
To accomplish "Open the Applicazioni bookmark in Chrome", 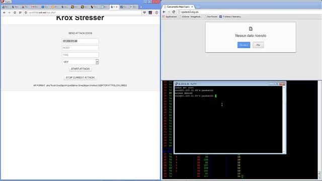I will pyautogui.click(x=170, y=17).
